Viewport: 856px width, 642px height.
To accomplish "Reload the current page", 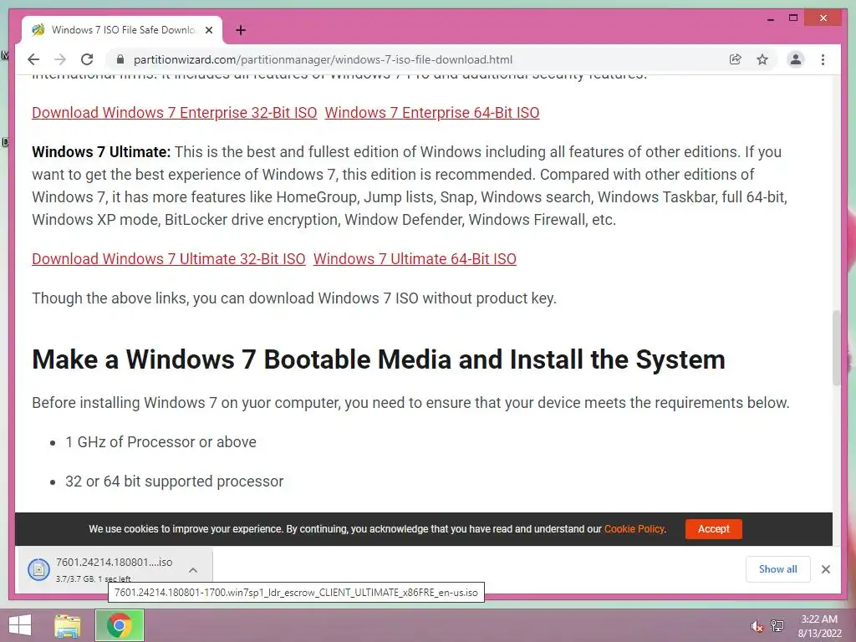I will coord(87,59).
